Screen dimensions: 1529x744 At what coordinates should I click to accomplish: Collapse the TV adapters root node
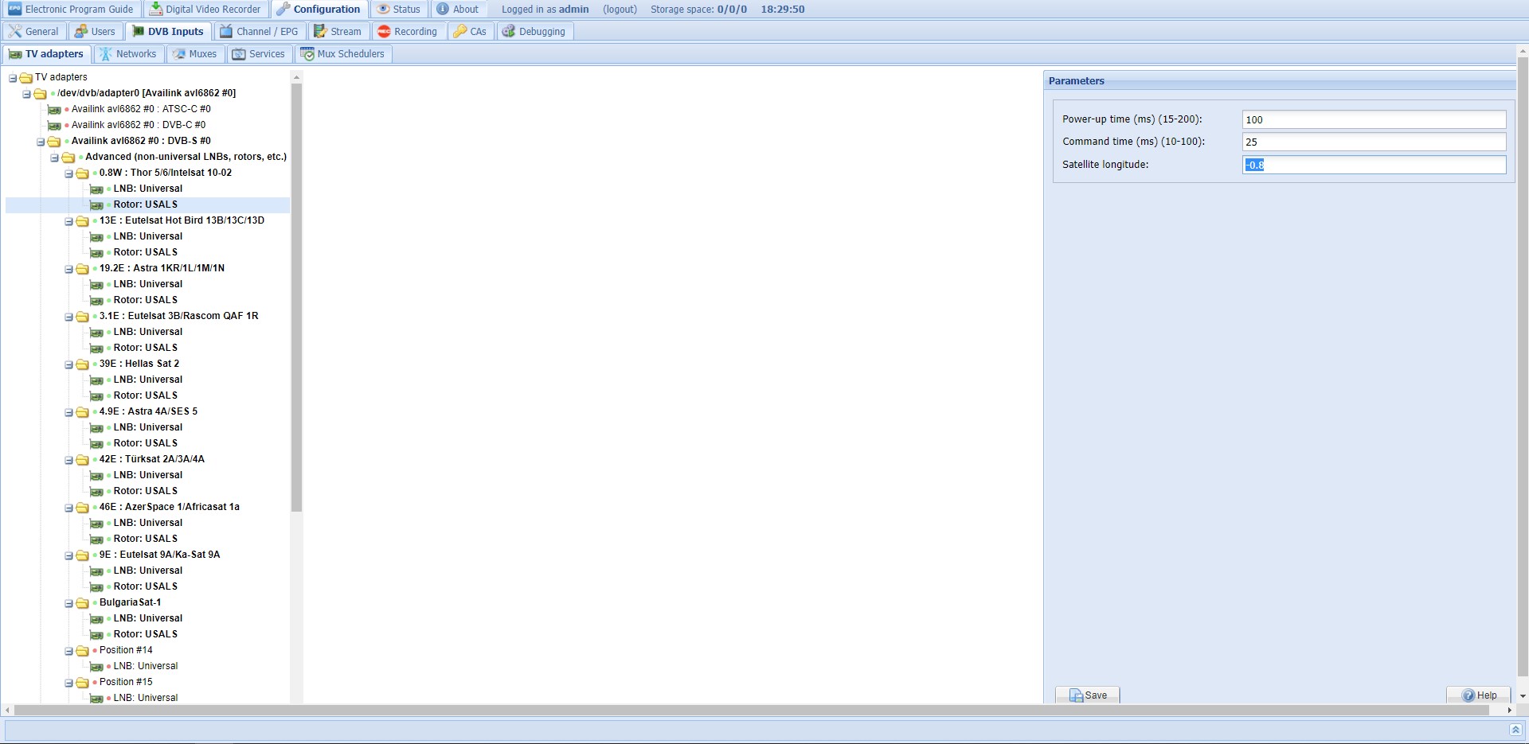(x=13, y=78)
